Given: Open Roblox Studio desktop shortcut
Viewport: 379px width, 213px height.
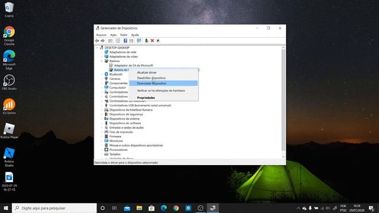Looking at the screenshot, I should 9,157.
